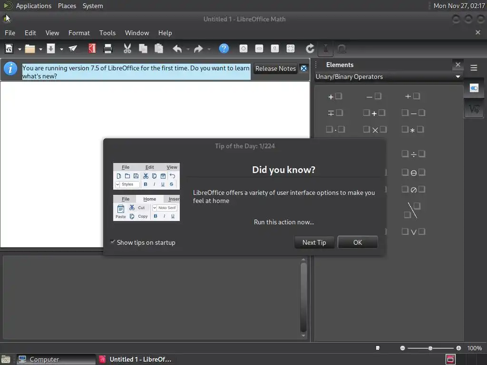Click the Undo arrow icon
Viewport: 487px width, 365px height.
click(x=177, y=49)
